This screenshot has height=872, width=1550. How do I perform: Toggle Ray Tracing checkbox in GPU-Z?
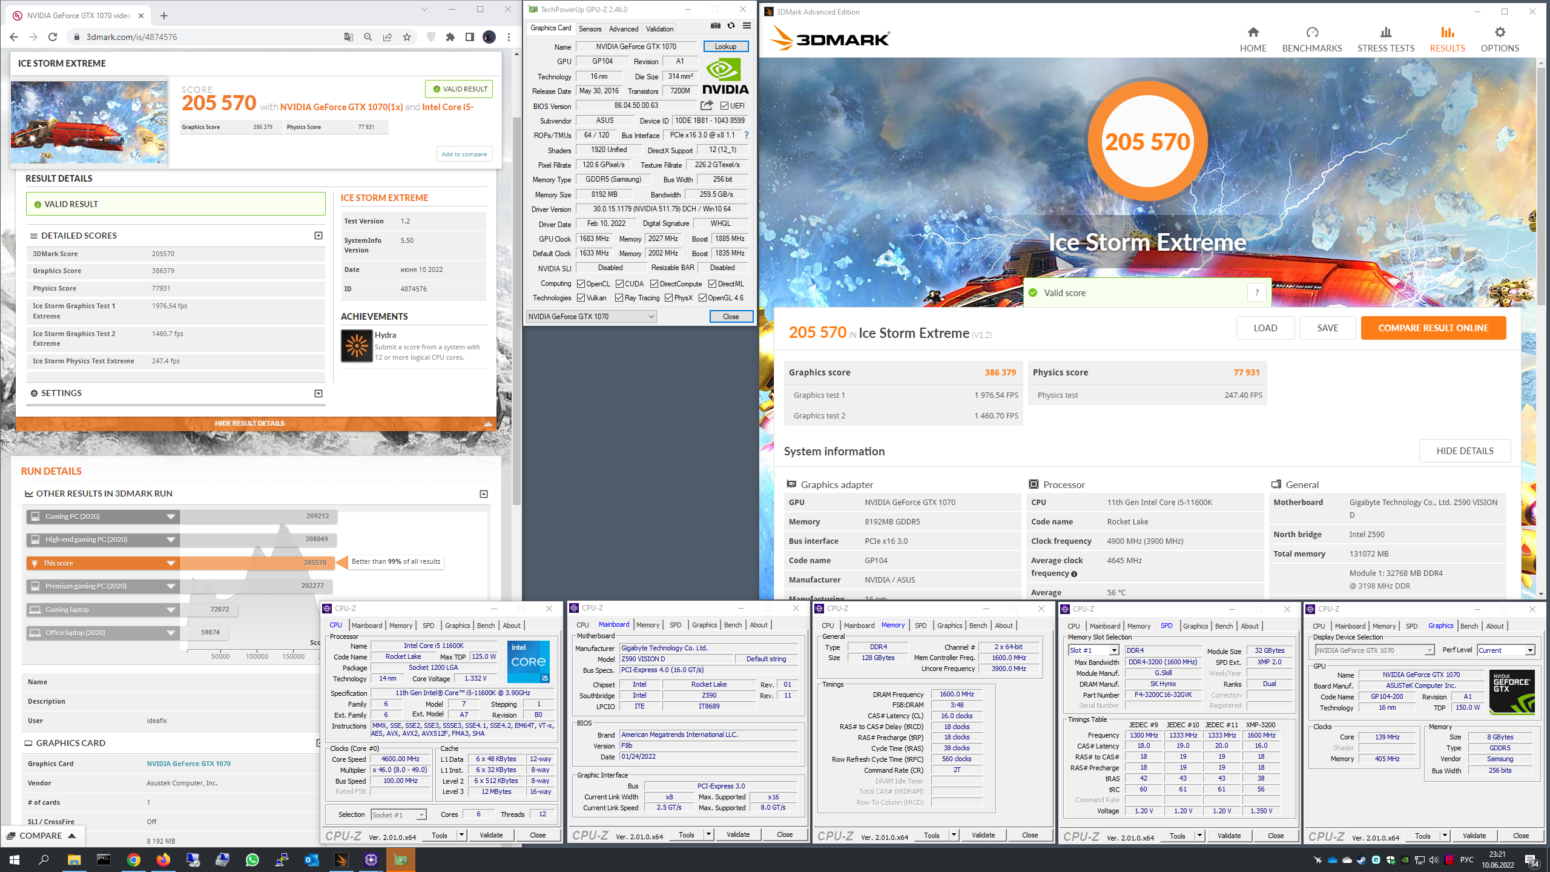point(619,297)
